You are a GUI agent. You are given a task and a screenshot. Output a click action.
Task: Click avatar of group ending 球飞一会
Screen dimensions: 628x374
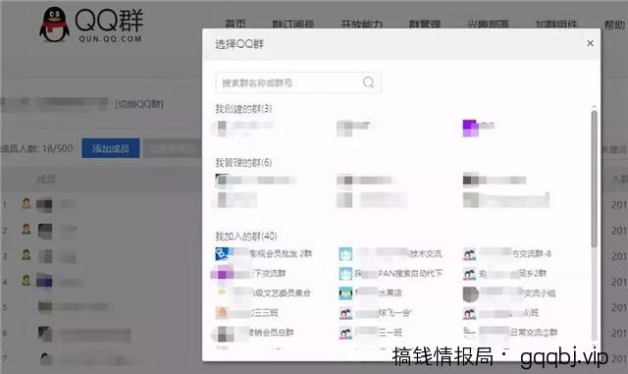[345, 313]
